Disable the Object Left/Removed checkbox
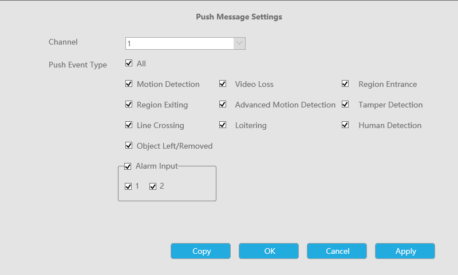The image size is (458, 275). (129, 146)
